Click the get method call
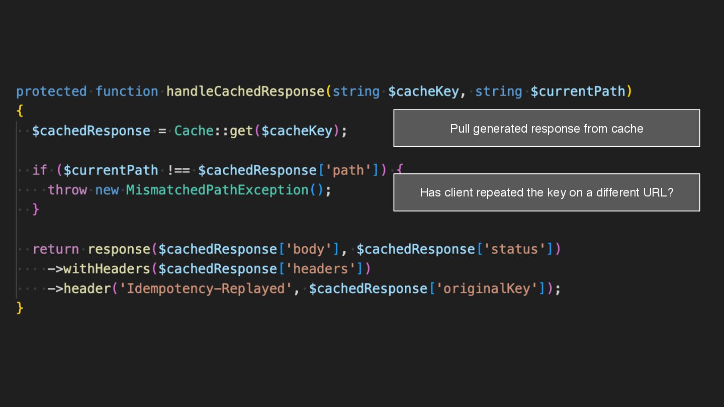The height and width of the screenshot is (407, 724). click(x=241, y=131)
